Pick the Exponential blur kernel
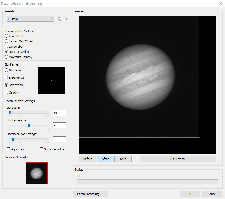The height and width of the screenshot is (199, 225). (x=15, y=78)
